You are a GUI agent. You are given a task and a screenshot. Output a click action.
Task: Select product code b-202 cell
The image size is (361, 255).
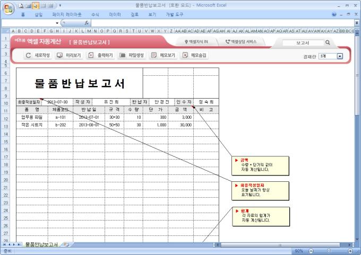(x=61, y=125)
